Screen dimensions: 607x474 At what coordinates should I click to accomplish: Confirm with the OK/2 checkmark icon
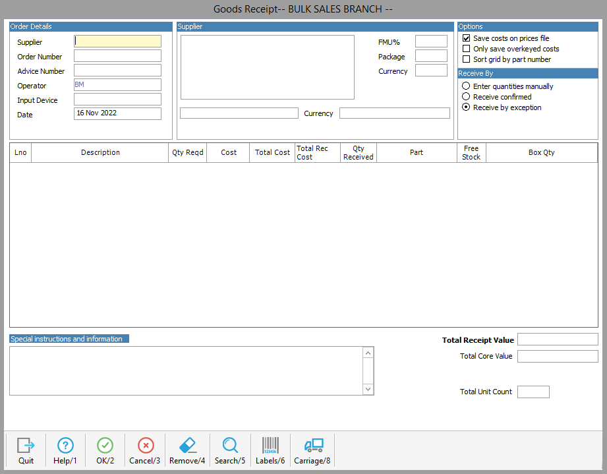click(105, 446)
